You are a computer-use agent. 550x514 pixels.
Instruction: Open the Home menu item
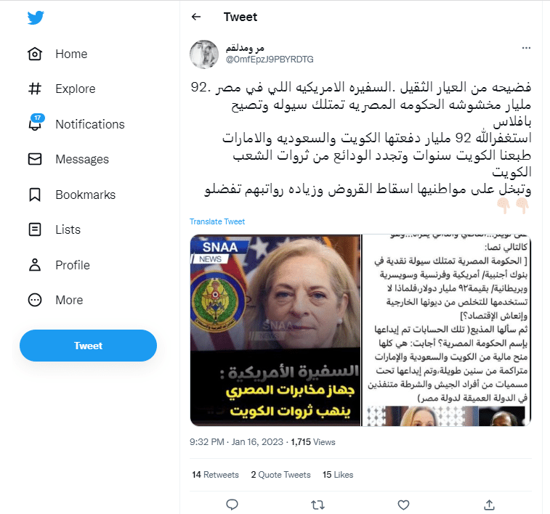(57, 54)
